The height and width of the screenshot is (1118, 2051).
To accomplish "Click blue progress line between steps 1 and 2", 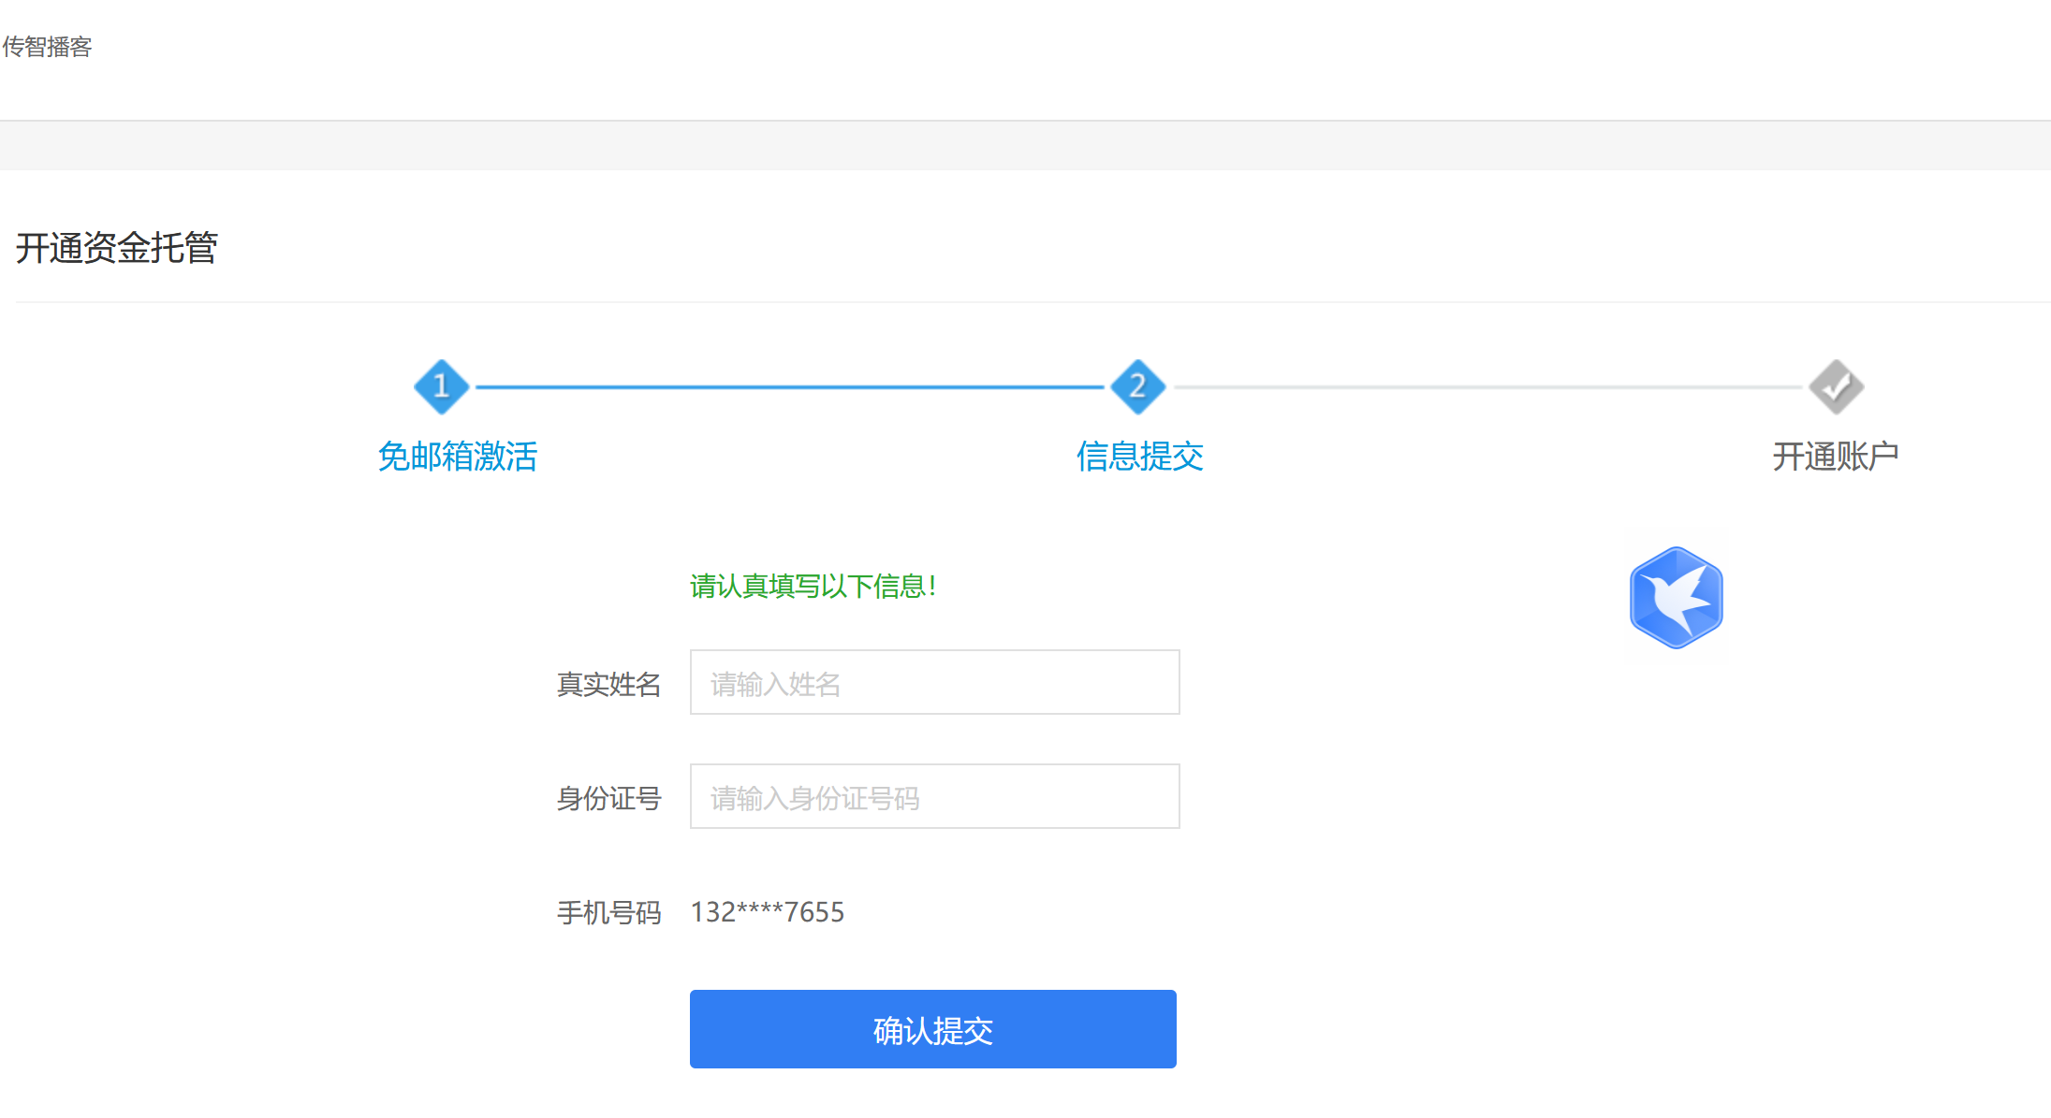I will [788, 386].
